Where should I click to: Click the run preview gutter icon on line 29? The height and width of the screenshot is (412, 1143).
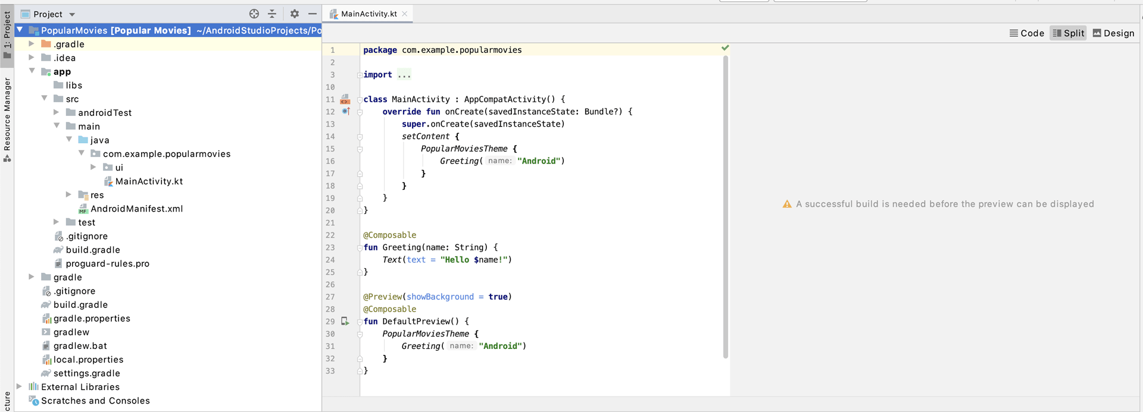point(345,321)
